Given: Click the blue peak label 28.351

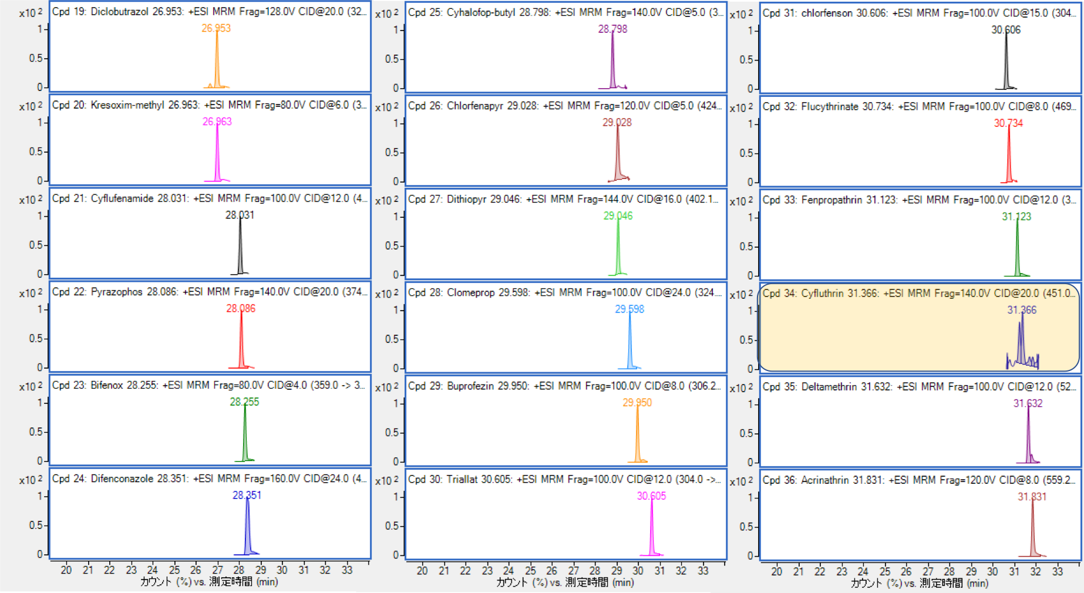Looking at the screenshot, I should [x=247, y=495].
